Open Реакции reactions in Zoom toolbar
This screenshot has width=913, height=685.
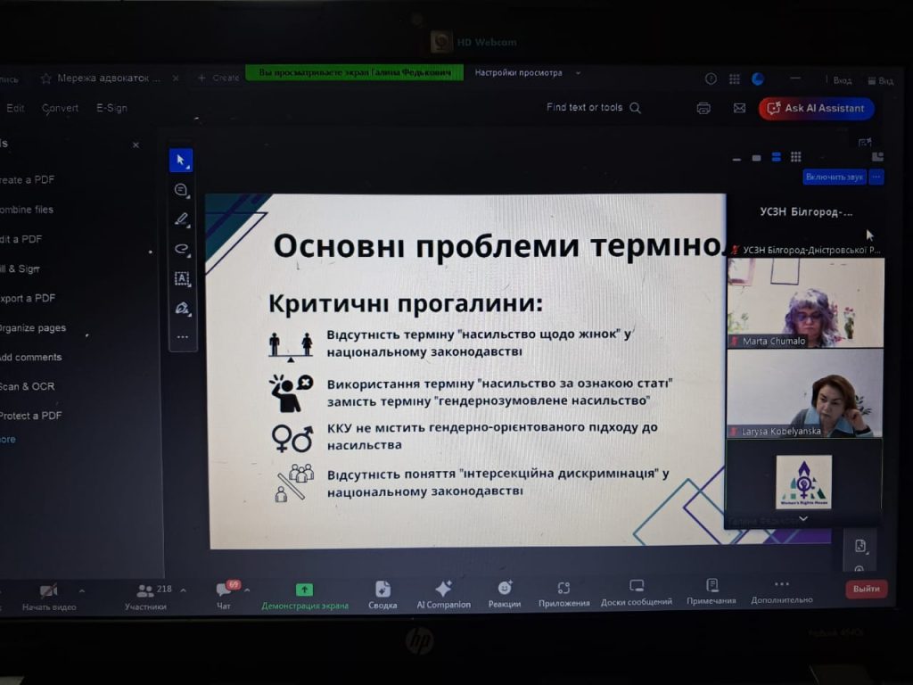point(505,594)
